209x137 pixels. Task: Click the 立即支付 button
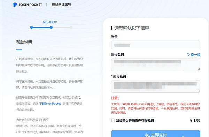[156, 134]
